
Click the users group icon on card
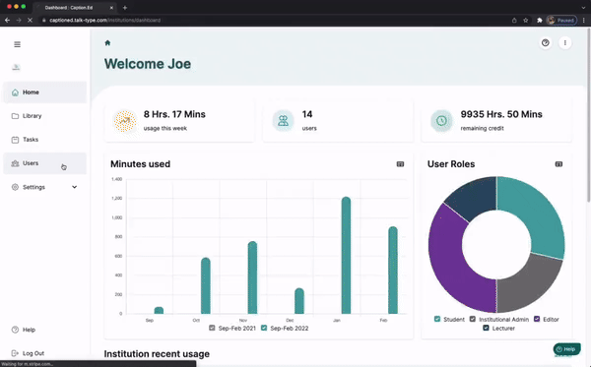[283, 121]
